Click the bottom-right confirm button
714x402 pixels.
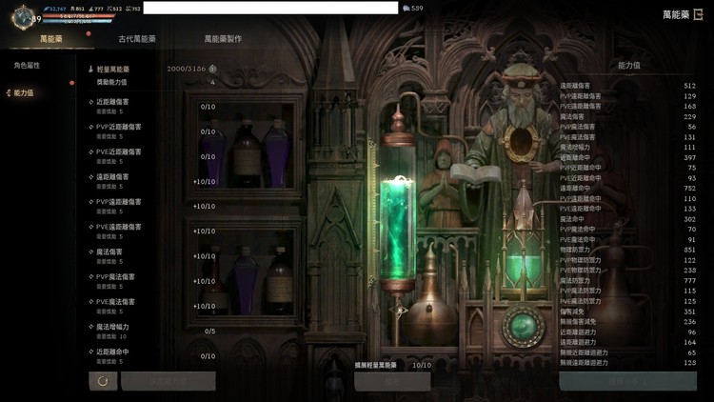coord(627,381)
